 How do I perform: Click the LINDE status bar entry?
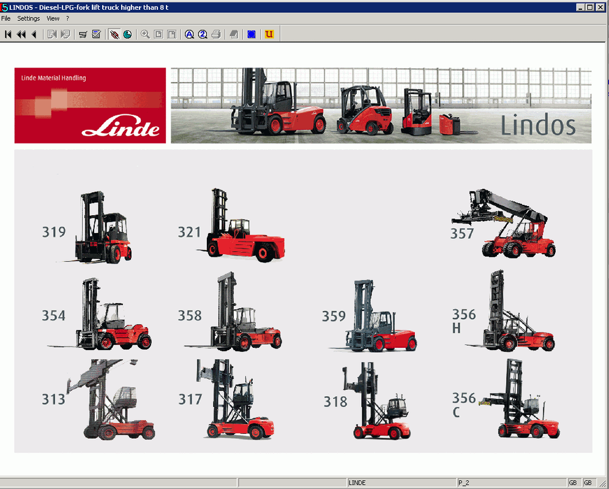402,483
